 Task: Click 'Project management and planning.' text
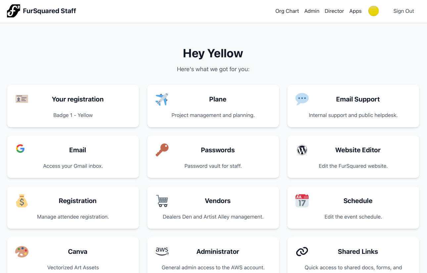213,115
